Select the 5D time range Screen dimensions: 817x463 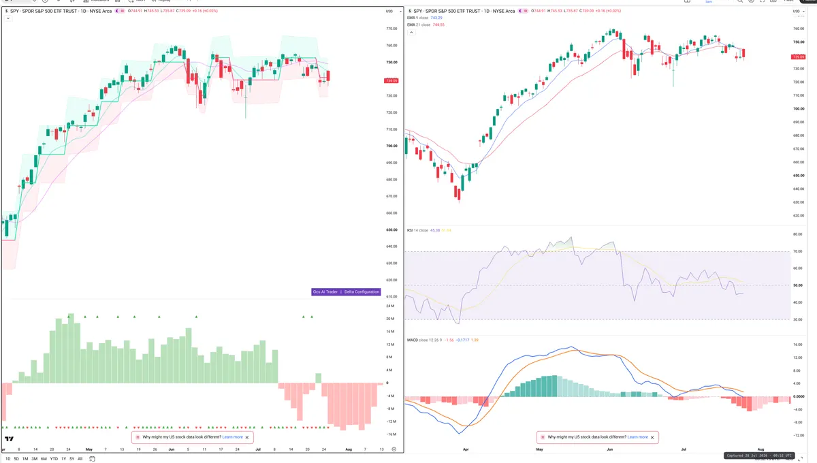click(16, 459)
